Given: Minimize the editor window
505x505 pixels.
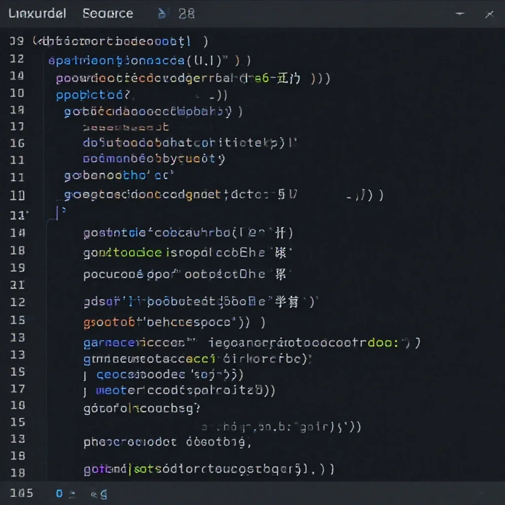Looking at the screenshot, I should (460, 13).
